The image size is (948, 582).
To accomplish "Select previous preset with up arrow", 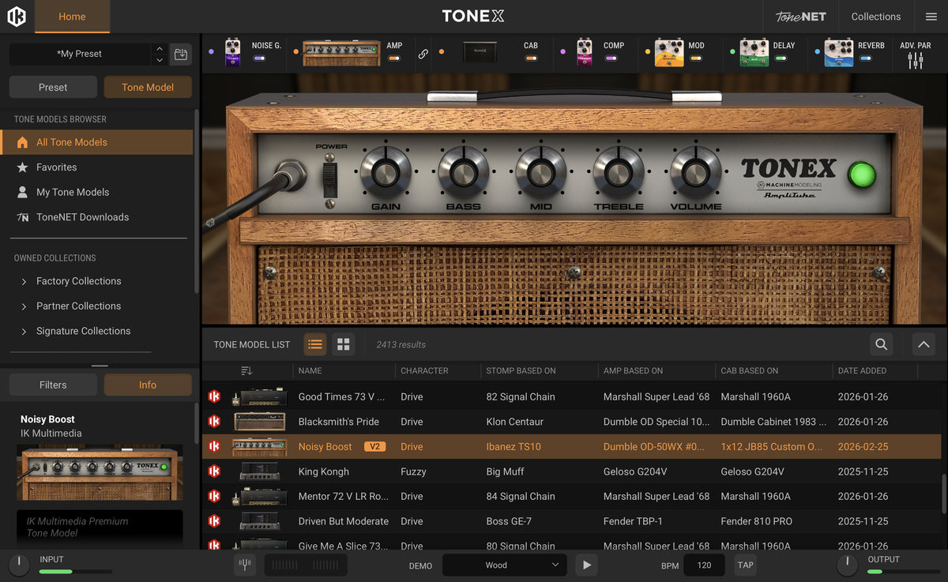I will click(160, 49).
